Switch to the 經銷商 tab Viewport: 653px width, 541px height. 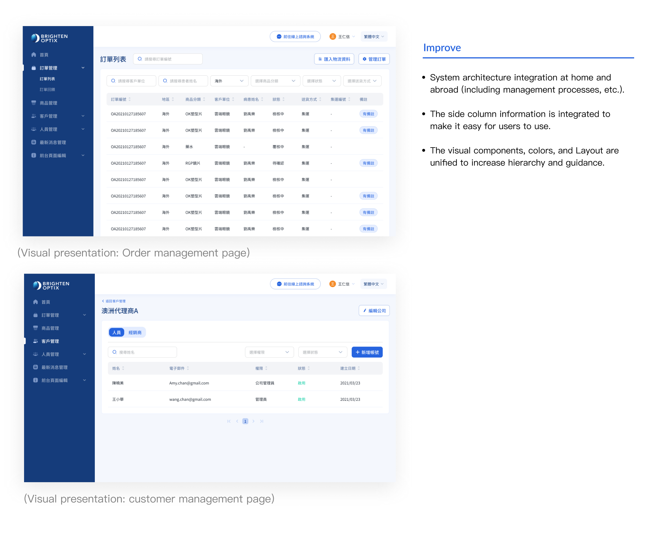[135, 332]
